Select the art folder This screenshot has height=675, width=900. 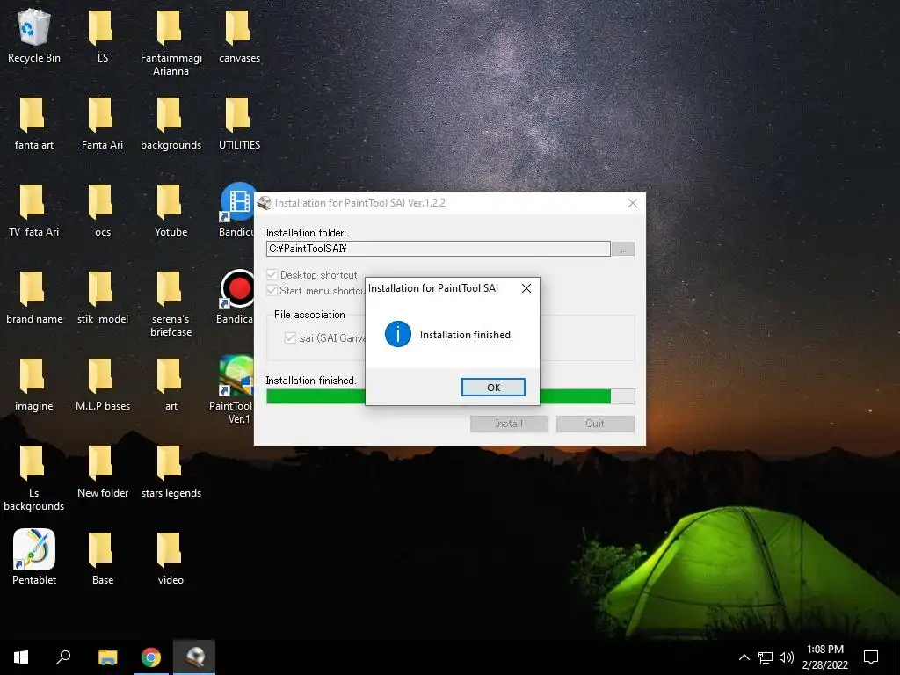tap(171, 385)
